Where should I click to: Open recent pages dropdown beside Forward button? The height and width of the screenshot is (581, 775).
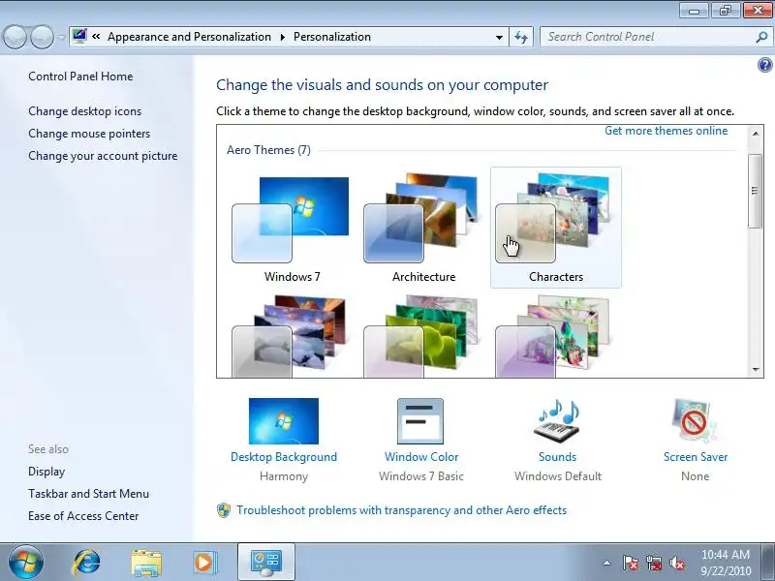coord(61,38)
